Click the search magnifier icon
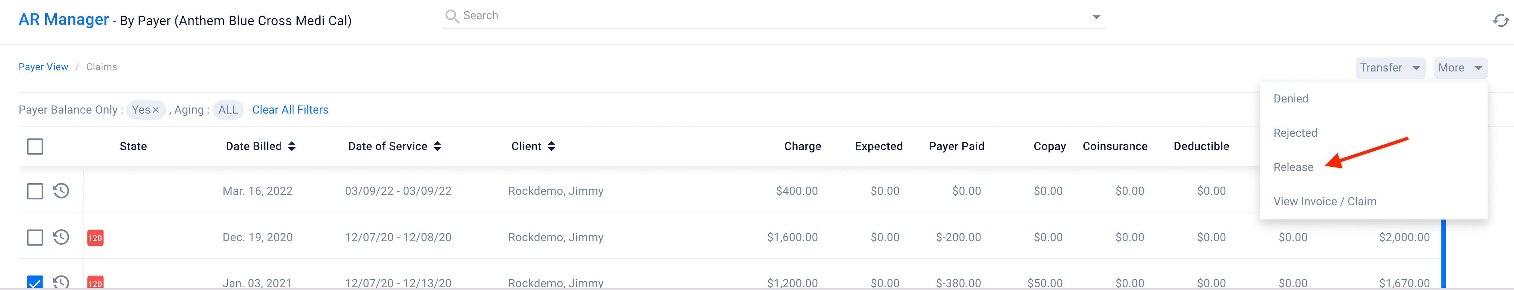1514x290 pixels. pos(451,16)
